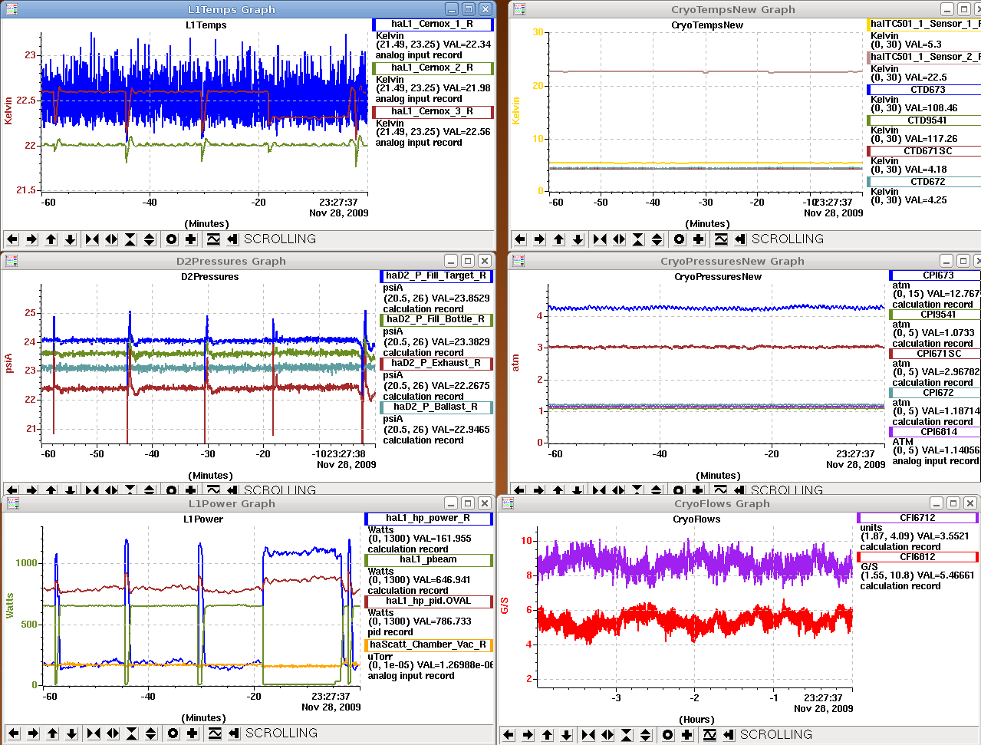Circle icon in L1Temps Graph toolbar

tap(172, 239)
